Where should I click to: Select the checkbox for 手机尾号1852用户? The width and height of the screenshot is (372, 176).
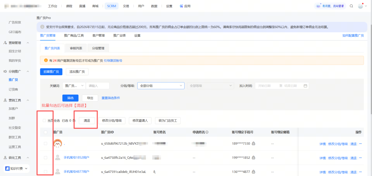click(x=45, y=157)
